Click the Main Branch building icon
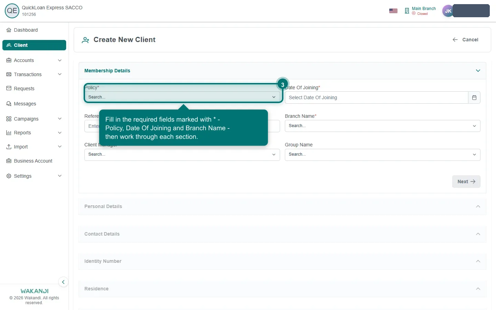This screenshot has height=310, width=496. [407, 11]
